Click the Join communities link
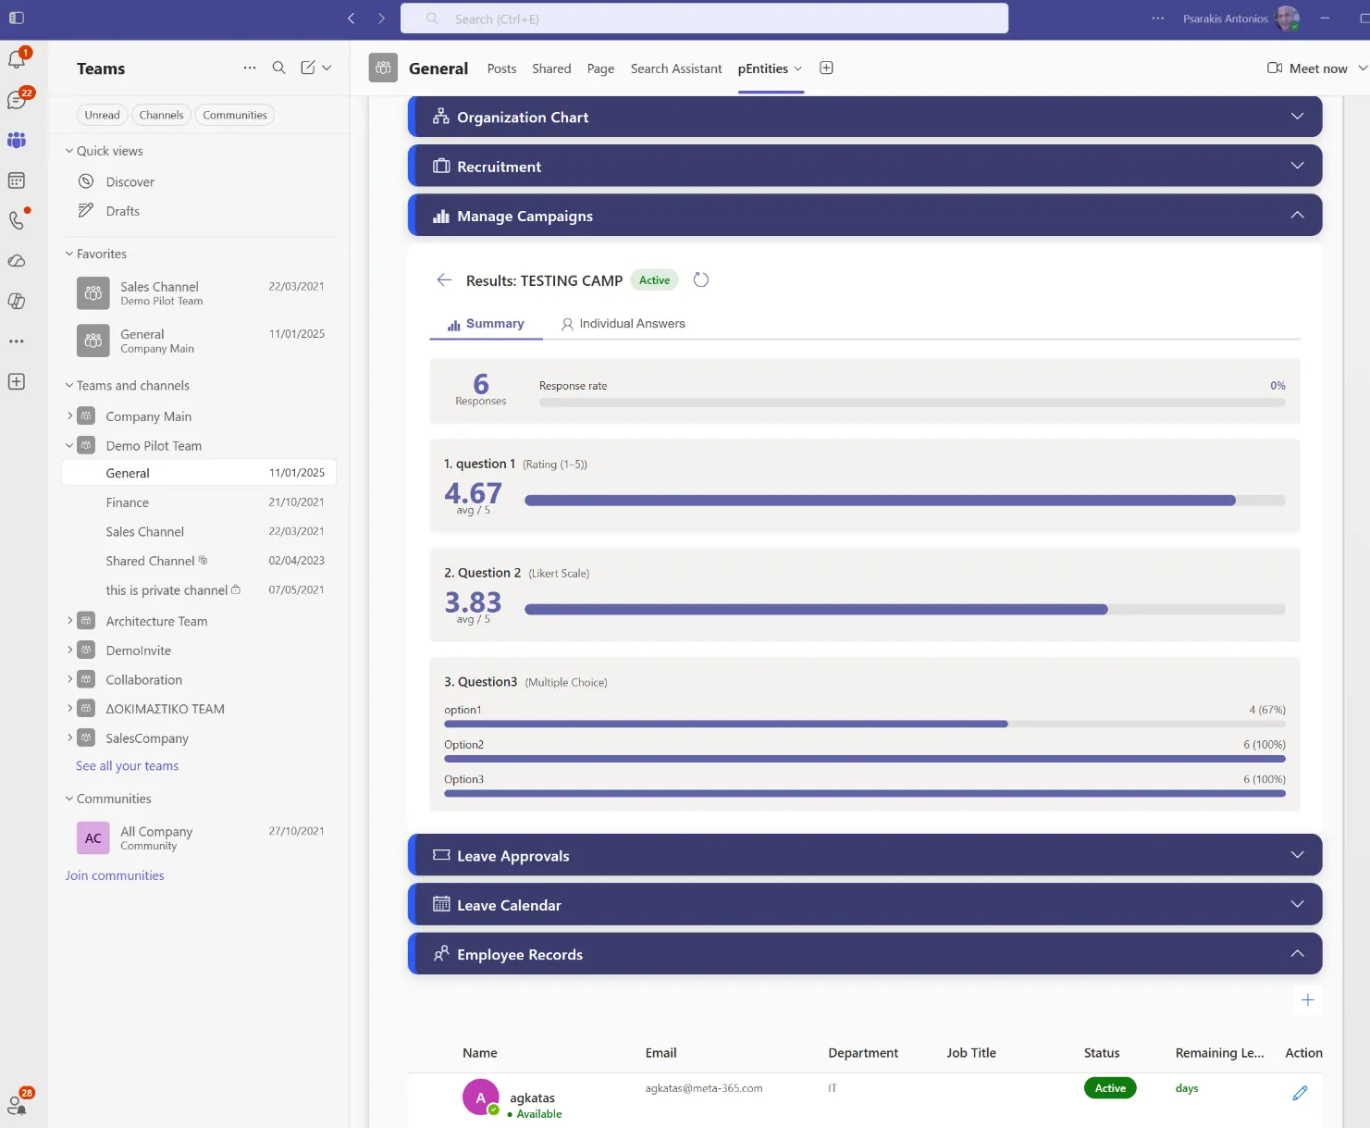This screenshot has height=1128, width=1370. click(115, 875)
